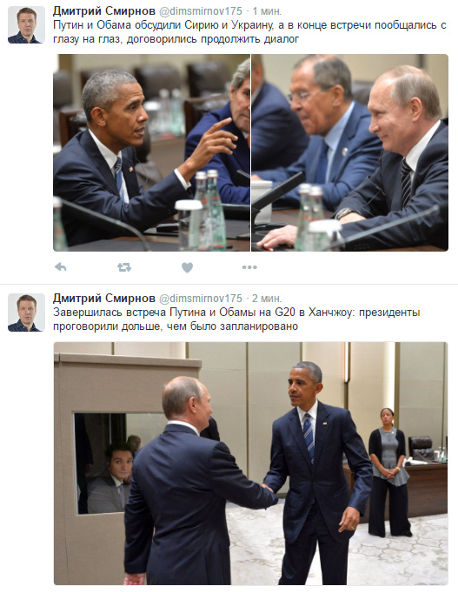The image size is (458, 592).
Task: Click the woman standing in background of handshake photo
Action: (x=389, y=472)
